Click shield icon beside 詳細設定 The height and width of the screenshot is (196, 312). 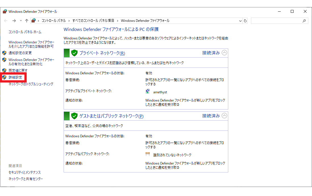4,77
